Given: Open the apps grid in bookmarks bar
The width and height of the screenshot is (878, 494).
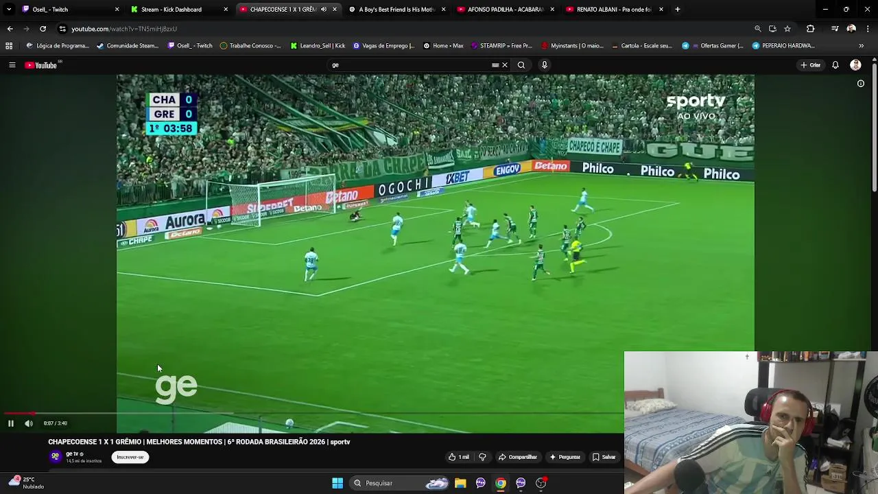Looking at the screenshot, I should (9, 46).
